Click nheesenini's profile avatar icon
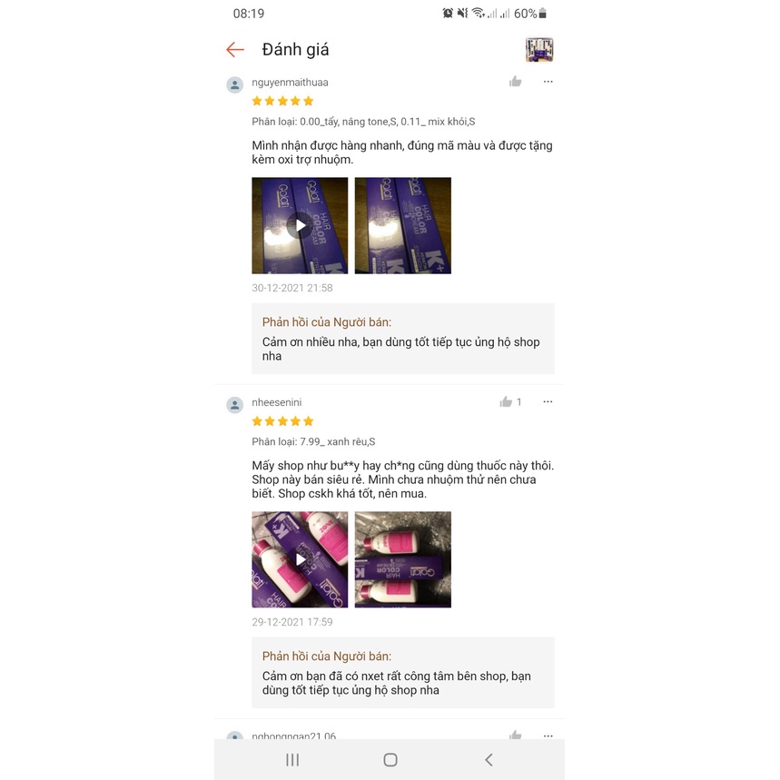This screenshot has width=780, height=780. click(235, 405)
